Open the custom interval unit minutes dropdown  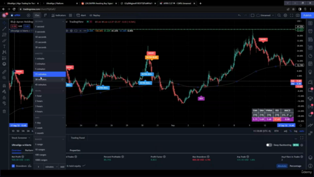click(x=51, y=167)
